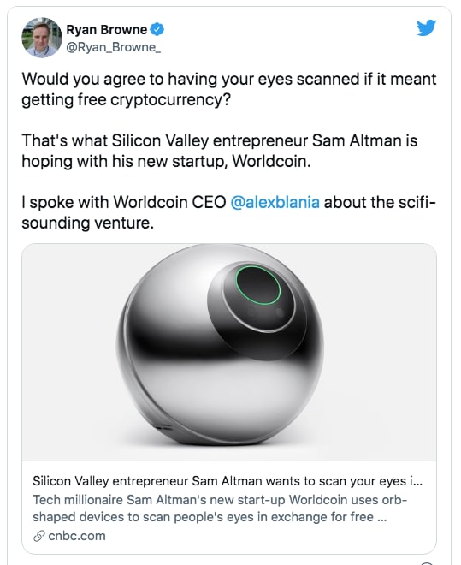Click the Twitter bird logo
The image size is (461, 565).
pyautogui.click(x=427, y=28)
